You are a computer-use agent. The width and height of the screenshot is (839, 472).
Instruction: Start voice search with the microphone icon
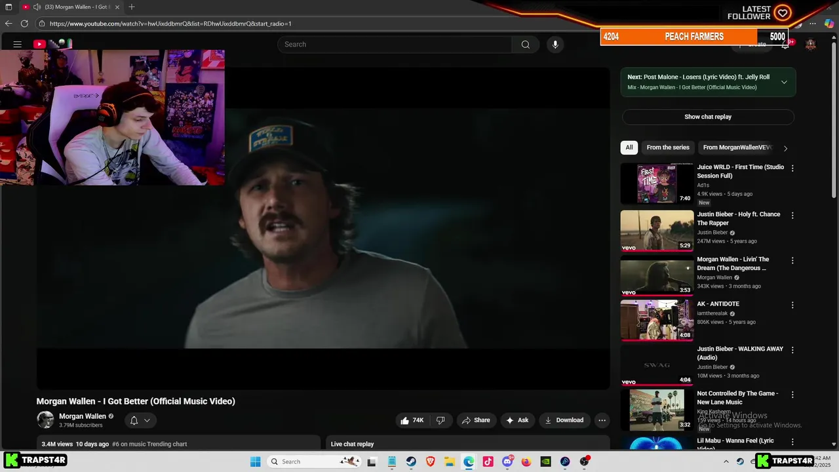click(x=555, y=45)
